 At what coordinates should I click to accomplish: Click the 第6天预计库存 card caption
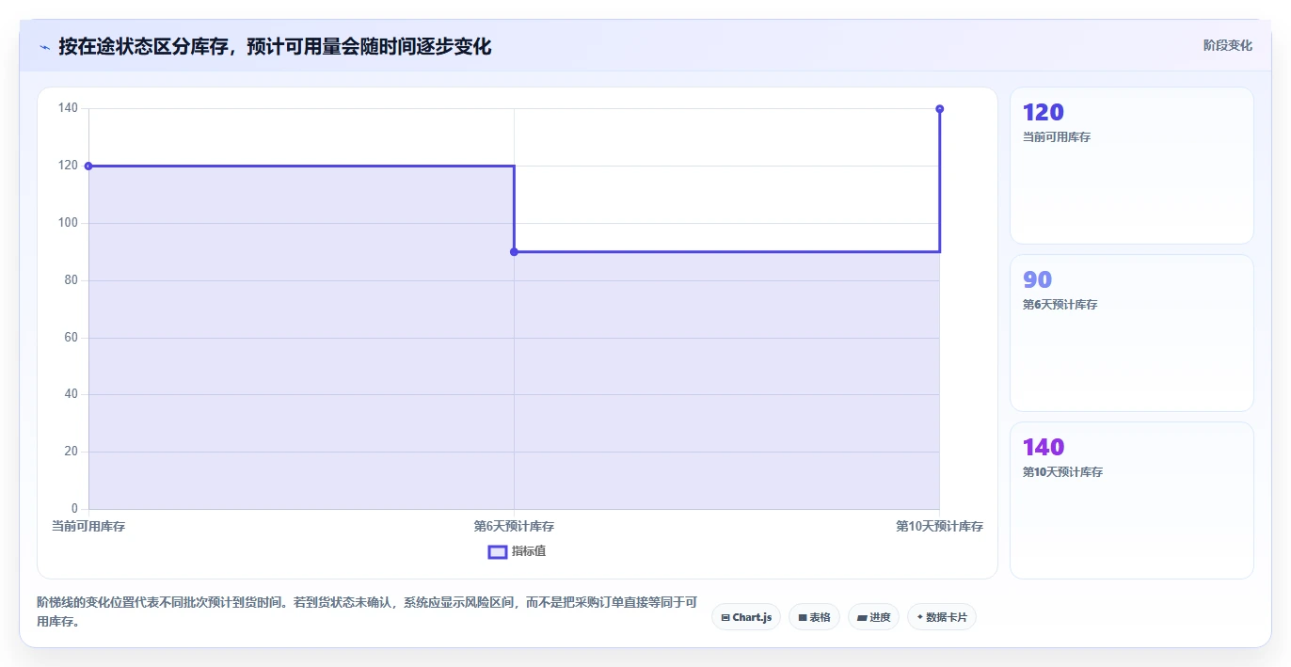click(1060, 305)
